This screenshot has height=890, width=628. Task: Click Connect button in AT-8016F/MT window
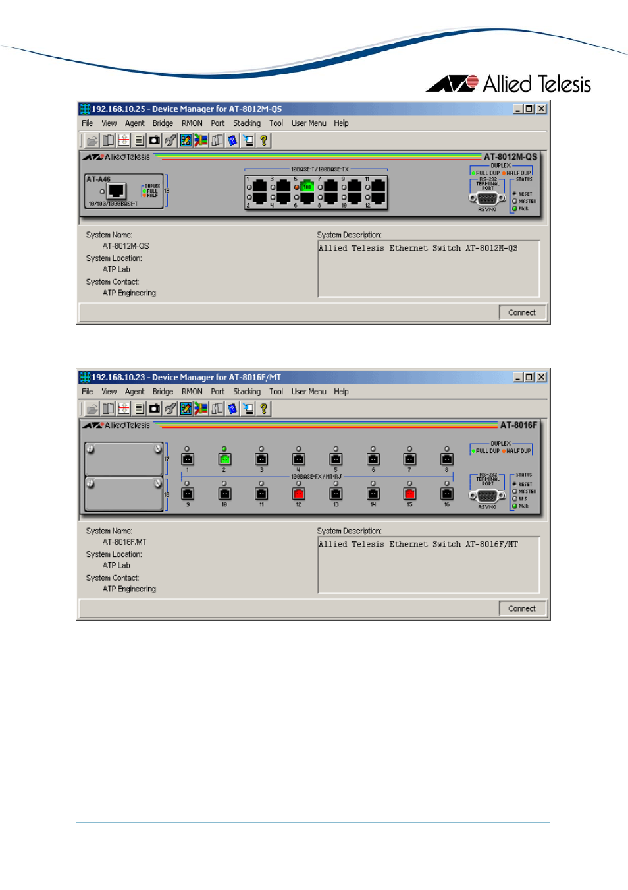(523, 608)
